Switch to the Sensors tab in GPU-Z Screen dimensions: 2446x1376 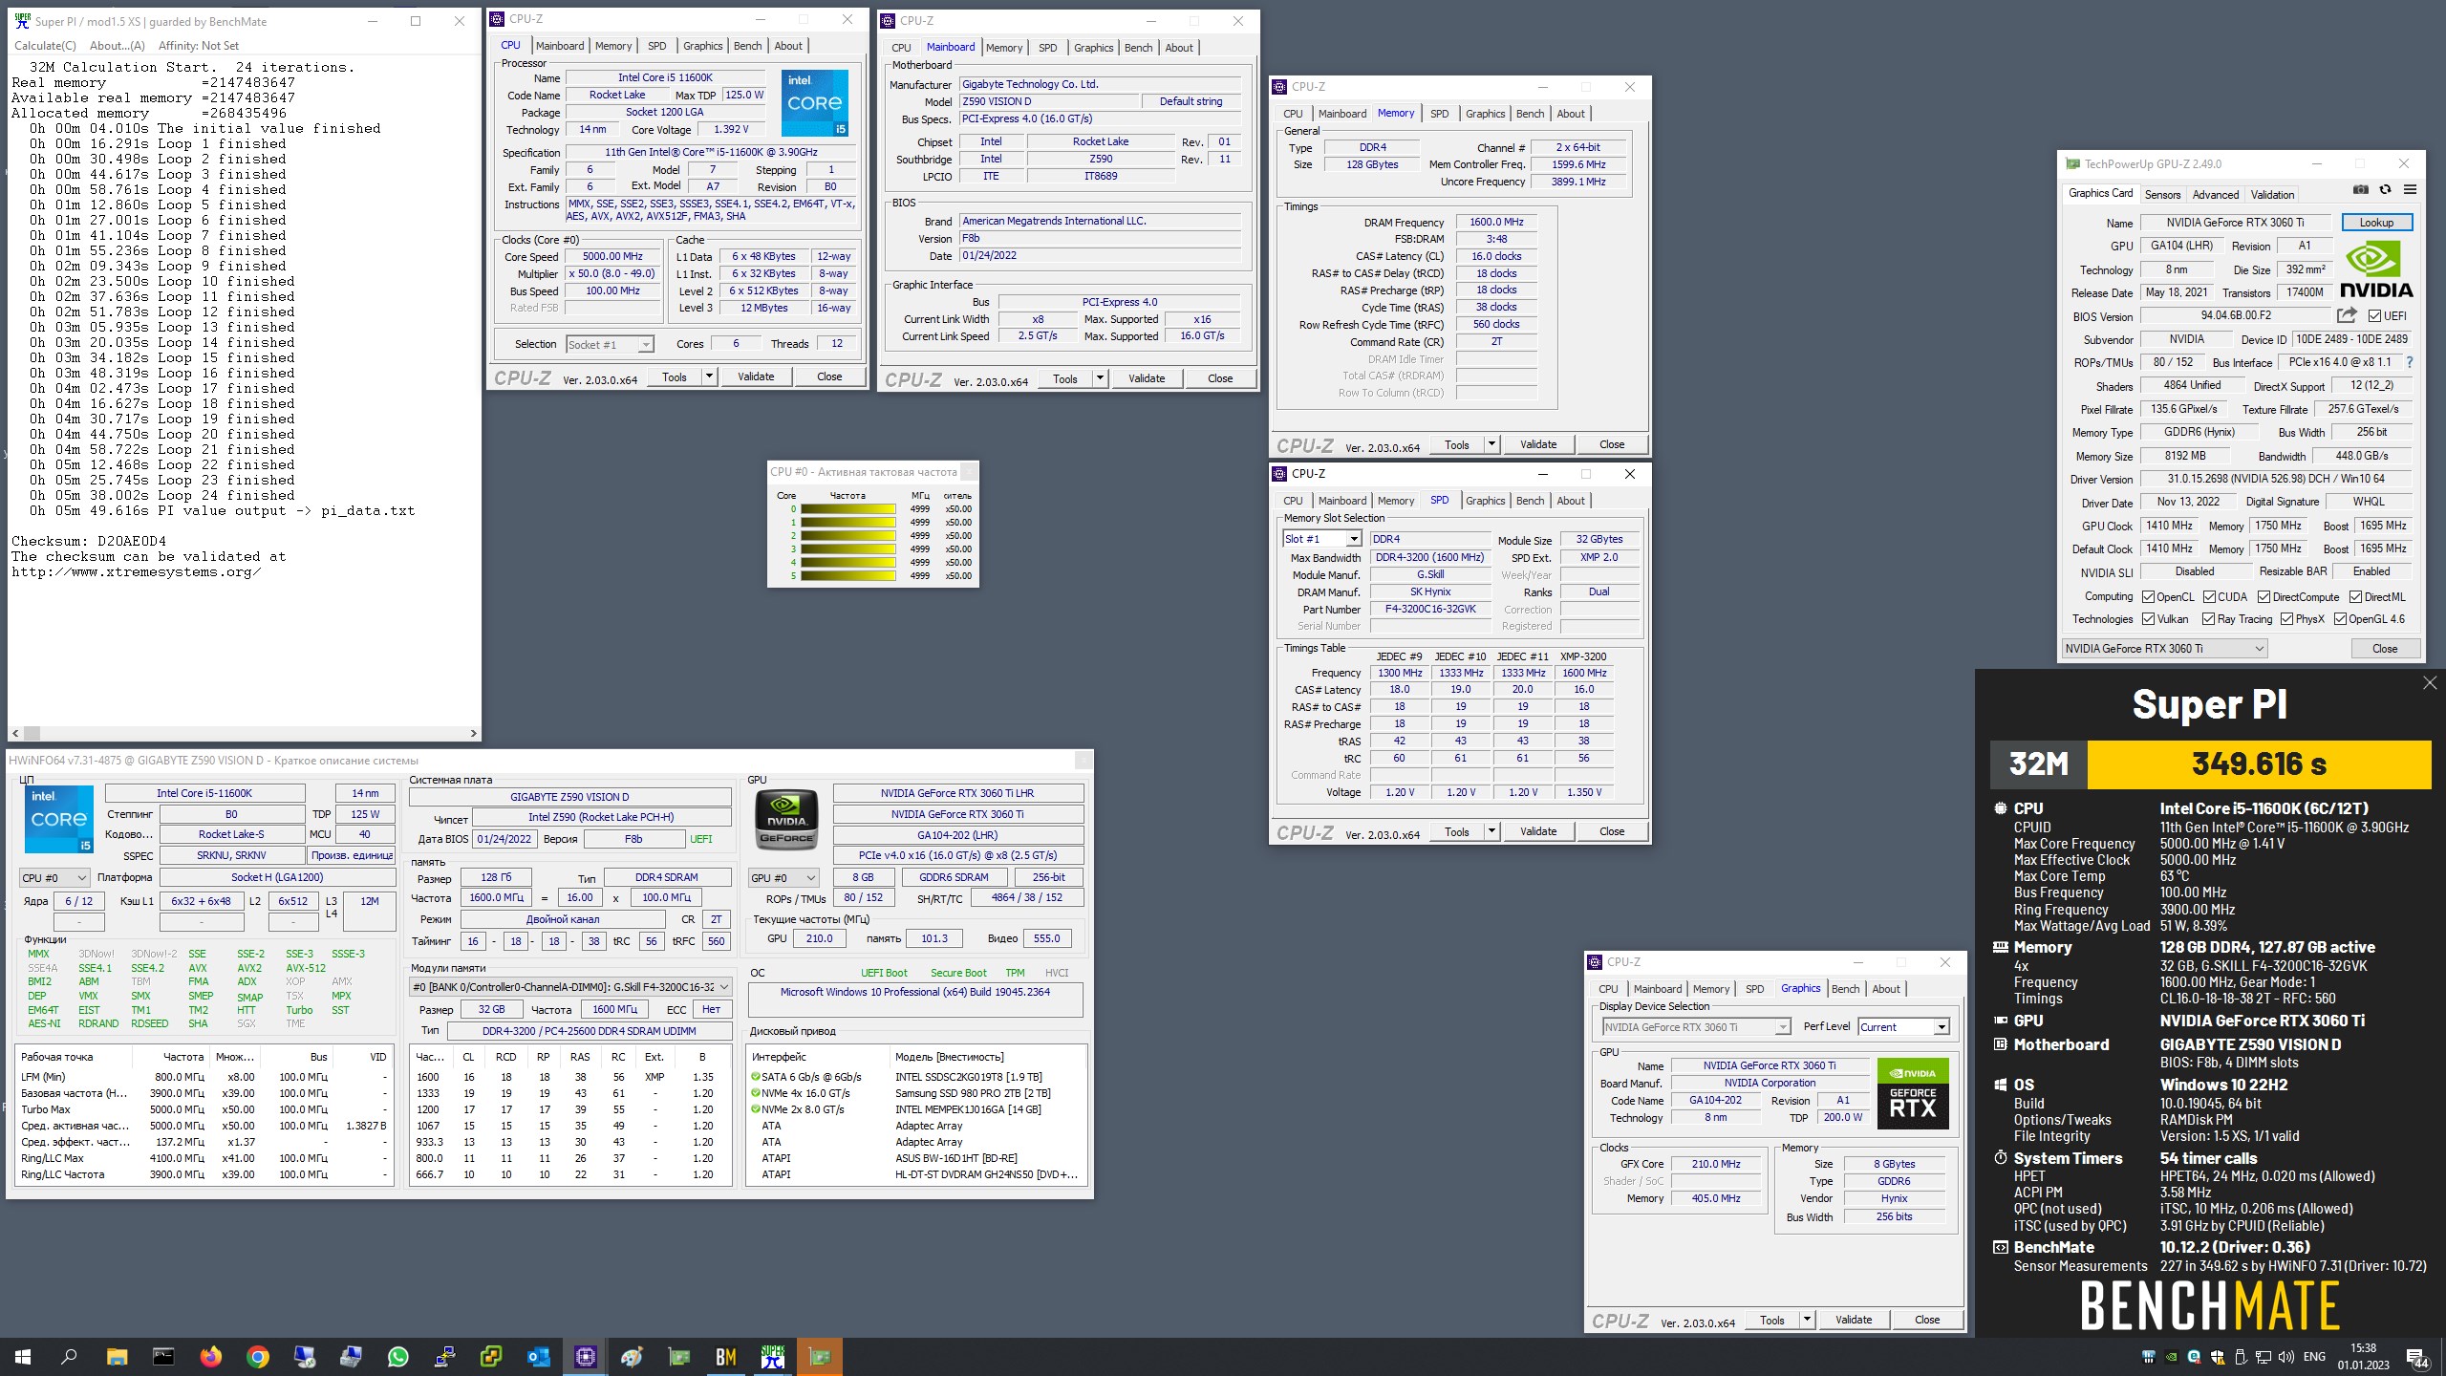coord(2162,194)
